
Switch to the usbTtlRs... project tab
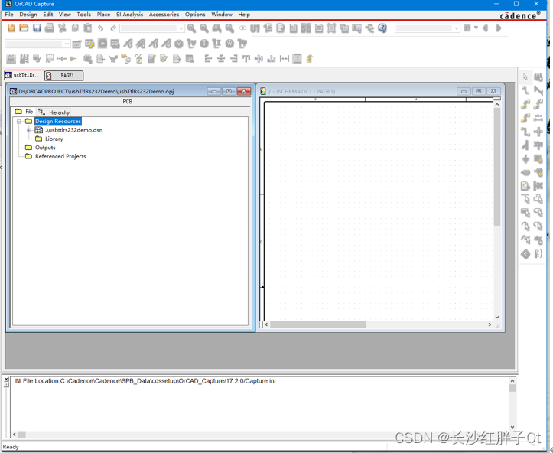tap(24, 75)
